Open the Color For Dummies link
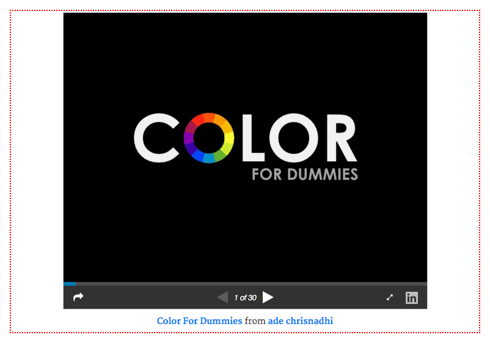This screenshot has height=343, width=490. coord(199,321)
